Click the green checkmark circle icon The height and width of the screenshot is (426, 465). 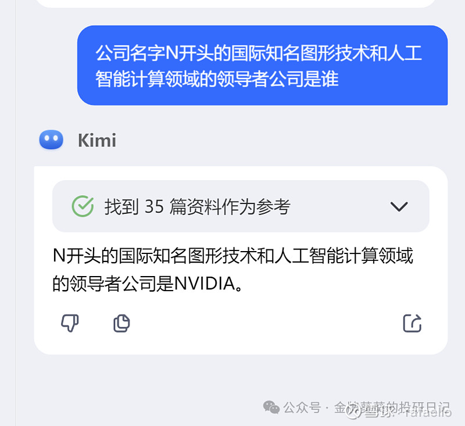[83, 206]
